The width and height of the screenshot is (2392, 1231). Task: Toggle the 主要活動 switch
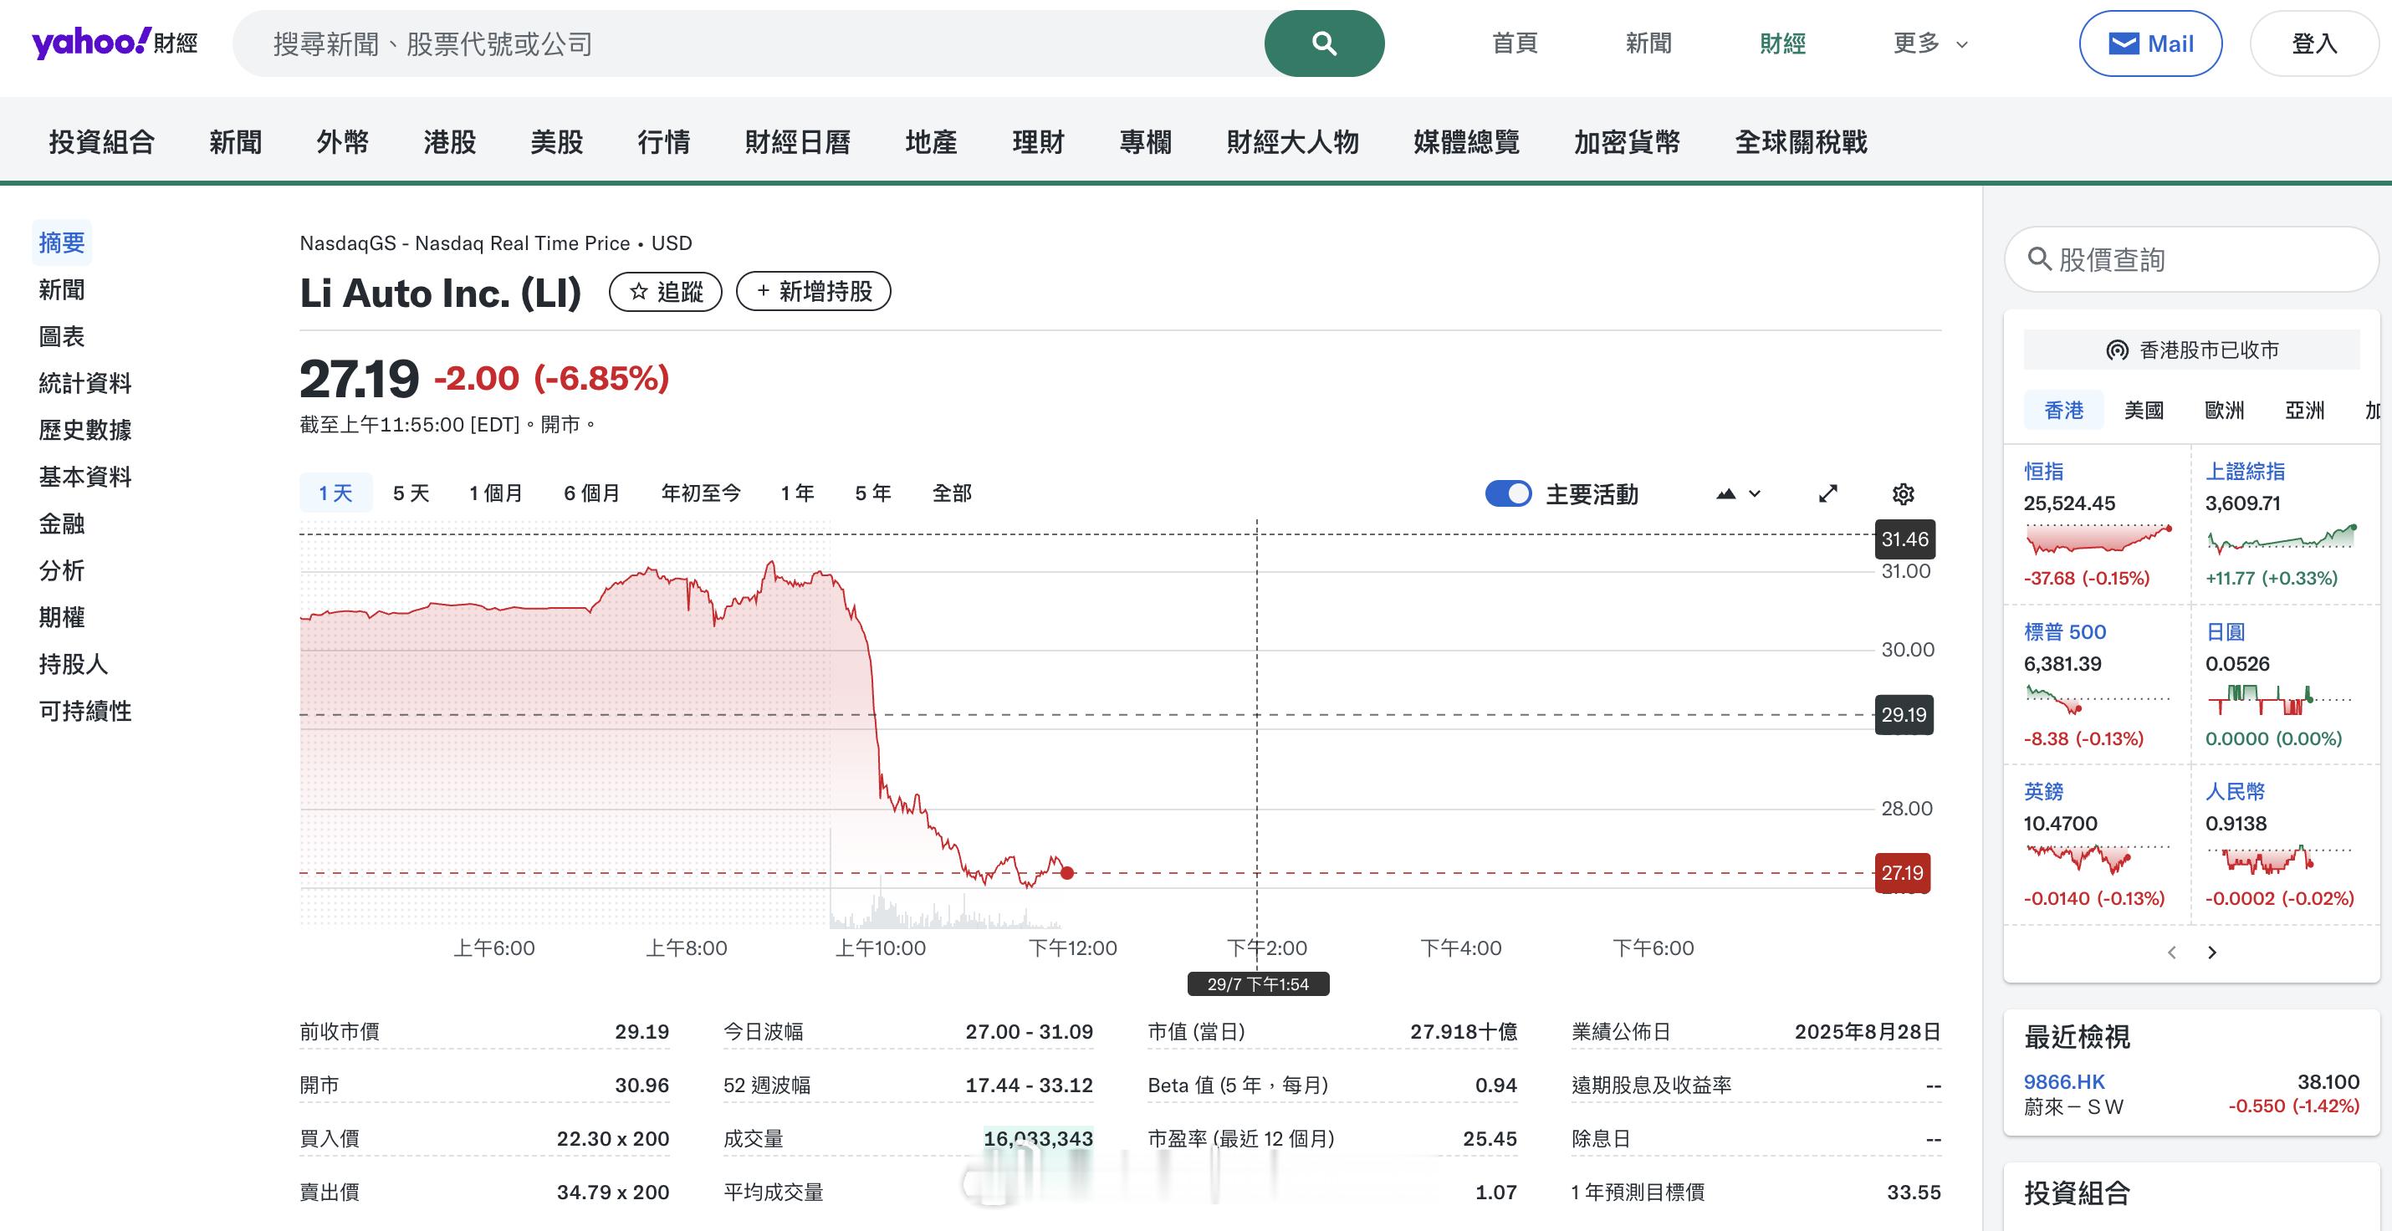point(1508,494)
